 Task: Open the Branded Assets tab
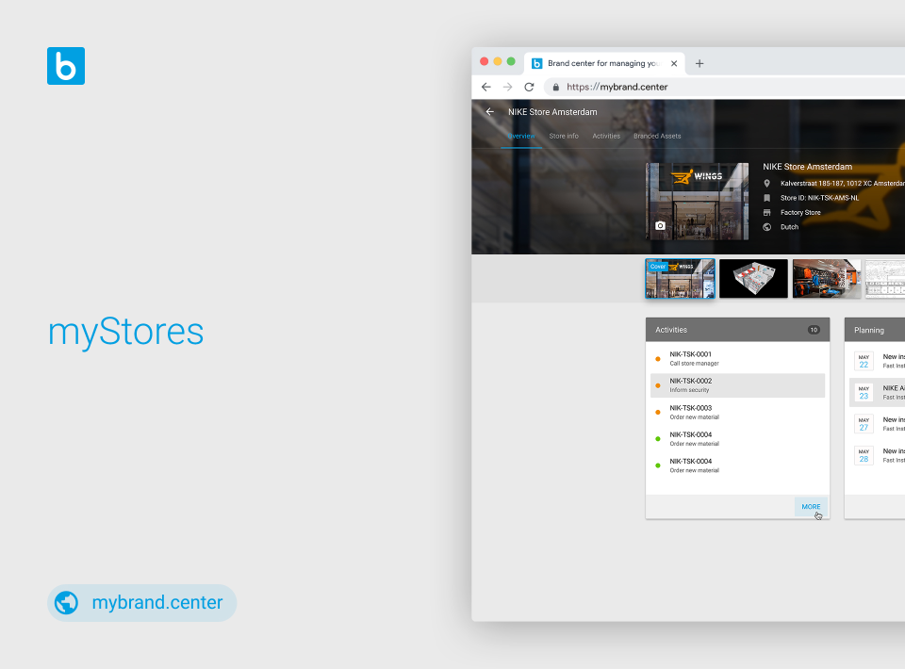657,136
